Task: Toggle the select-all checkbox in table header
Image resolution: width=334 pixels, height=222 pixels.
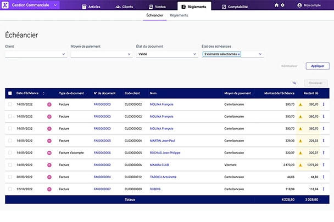Action: (10, 93)
